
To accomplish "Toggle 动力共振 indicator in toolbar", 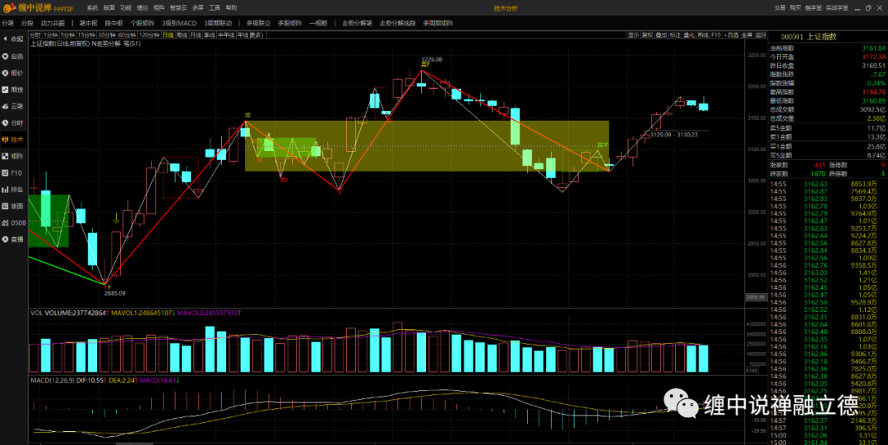I will tap(53, 23).
